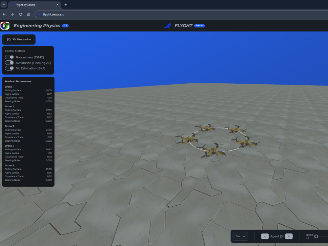
Task: Click the Drone 3 heading
Action: pyautogui.click(x=9, y=126)
